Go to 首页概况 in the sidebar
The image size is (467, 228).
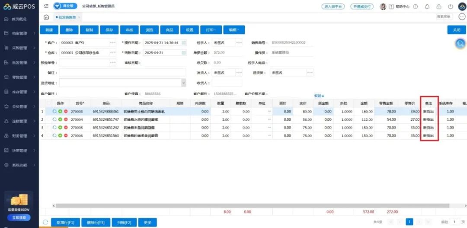19,19
